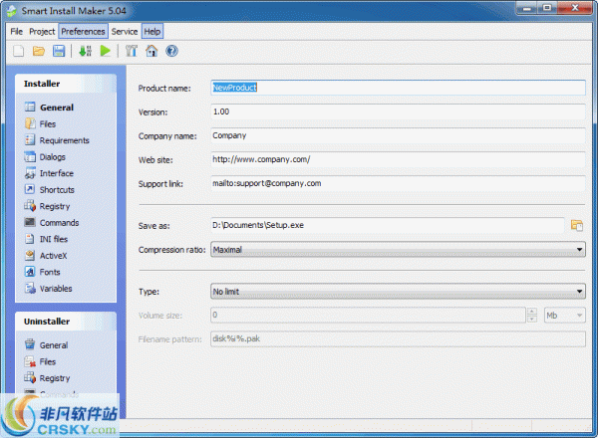Click the green Run/Test play icon
598x438 pixels.
tap(106, 51)
